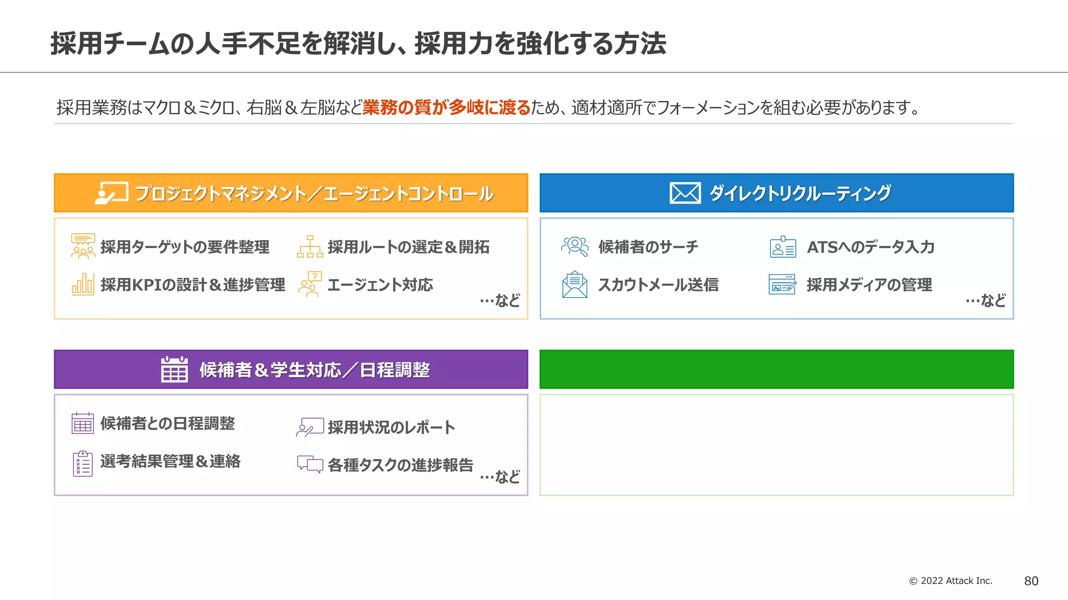The width and height of the screenshot is (1068, 600).
Task: Click the text スカウトメール送信
Action: click(x=658, y=285)
